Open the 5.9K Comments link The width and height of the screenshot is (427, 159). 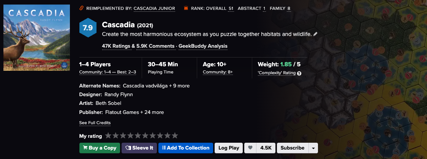(155, 46)
